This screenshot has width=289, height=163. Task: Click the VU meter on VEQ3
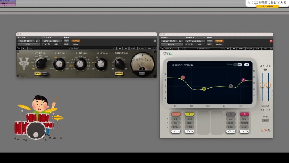tap(142, 63)
